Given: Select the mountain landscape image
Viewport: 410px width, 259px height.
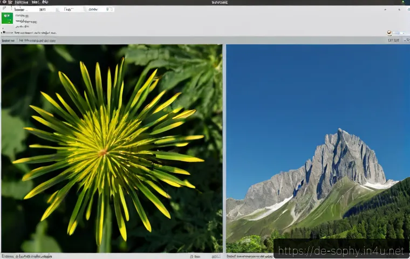Looking at the screenshot, I should (318, 148).
